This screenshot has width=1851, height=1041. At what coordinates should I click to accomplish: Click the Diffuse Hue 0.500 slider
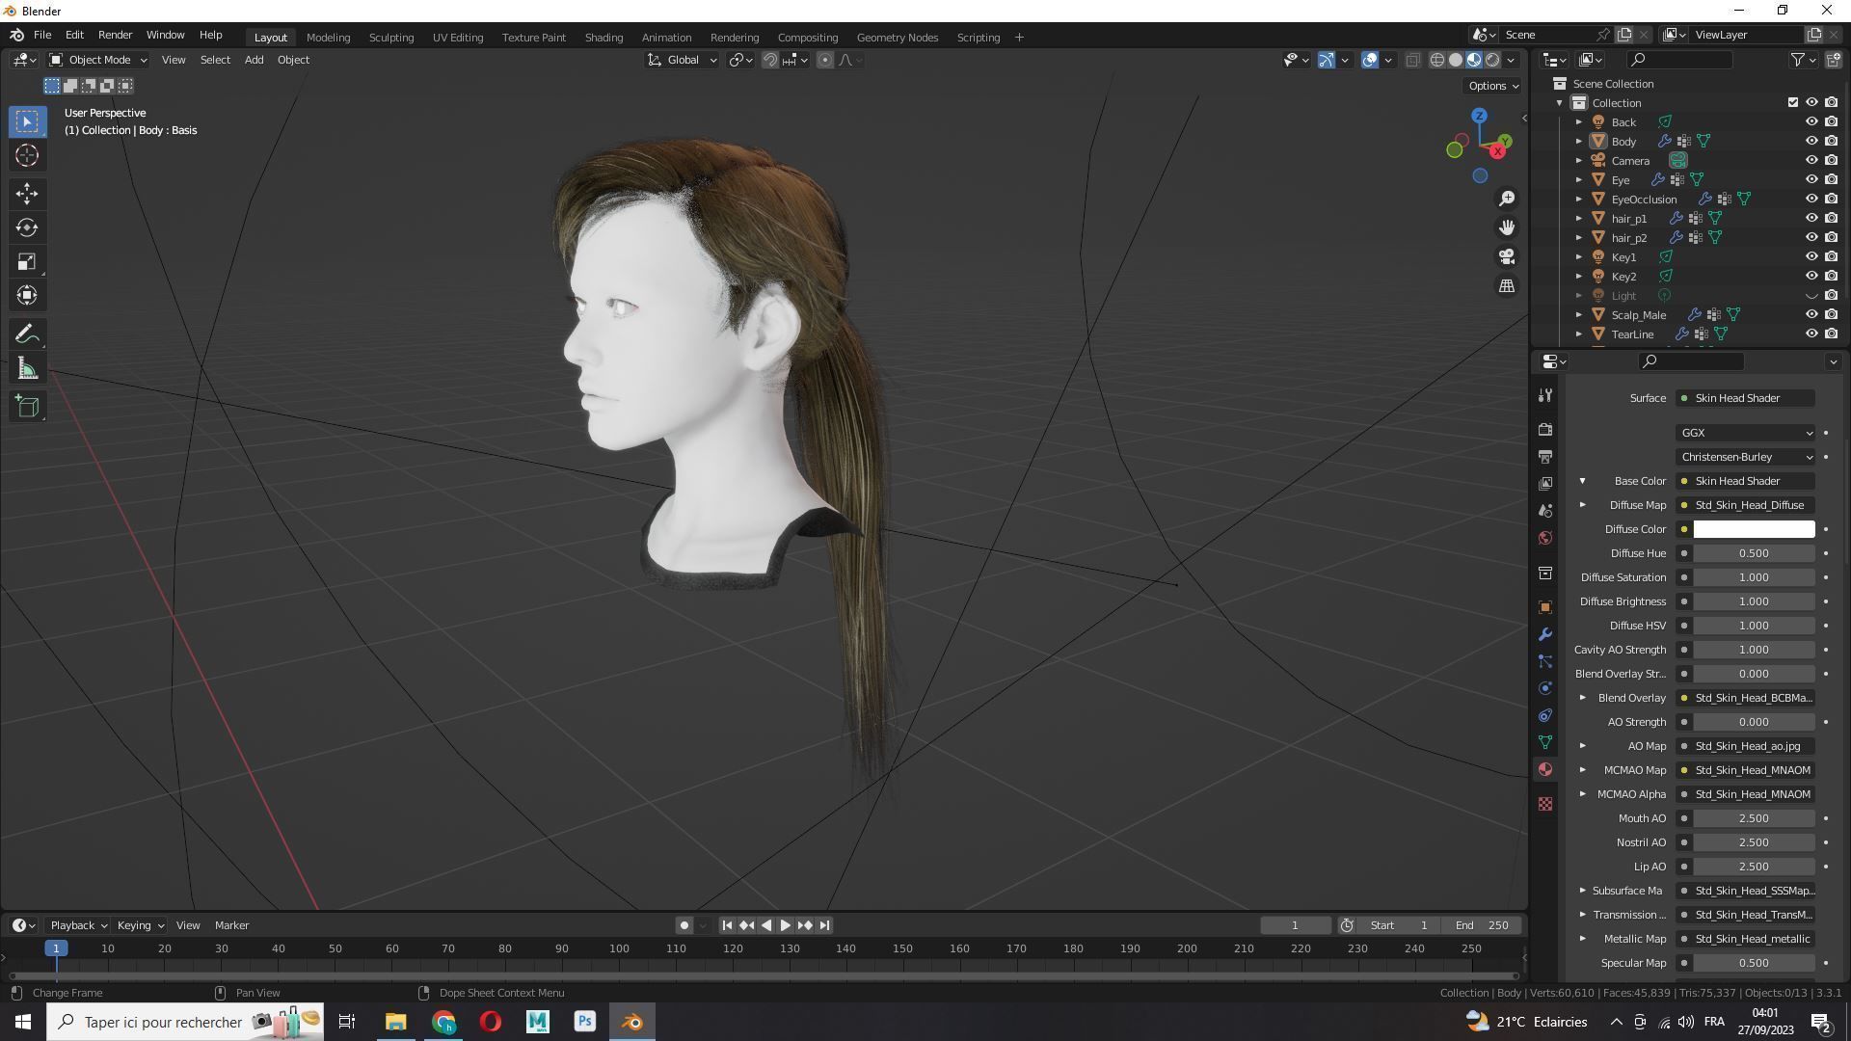point(1754,553)
